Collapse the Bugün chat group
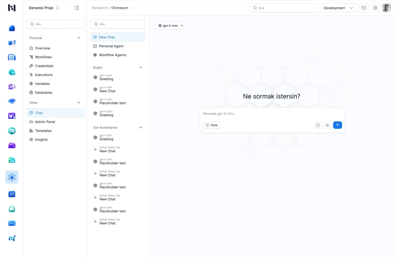The image size is (396, 257). [x=141, y=67]
